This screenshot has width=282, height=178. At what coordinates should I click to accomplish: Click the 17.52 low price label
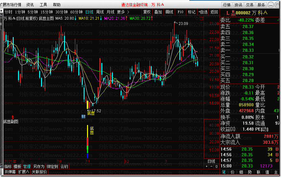coord(96,111)
